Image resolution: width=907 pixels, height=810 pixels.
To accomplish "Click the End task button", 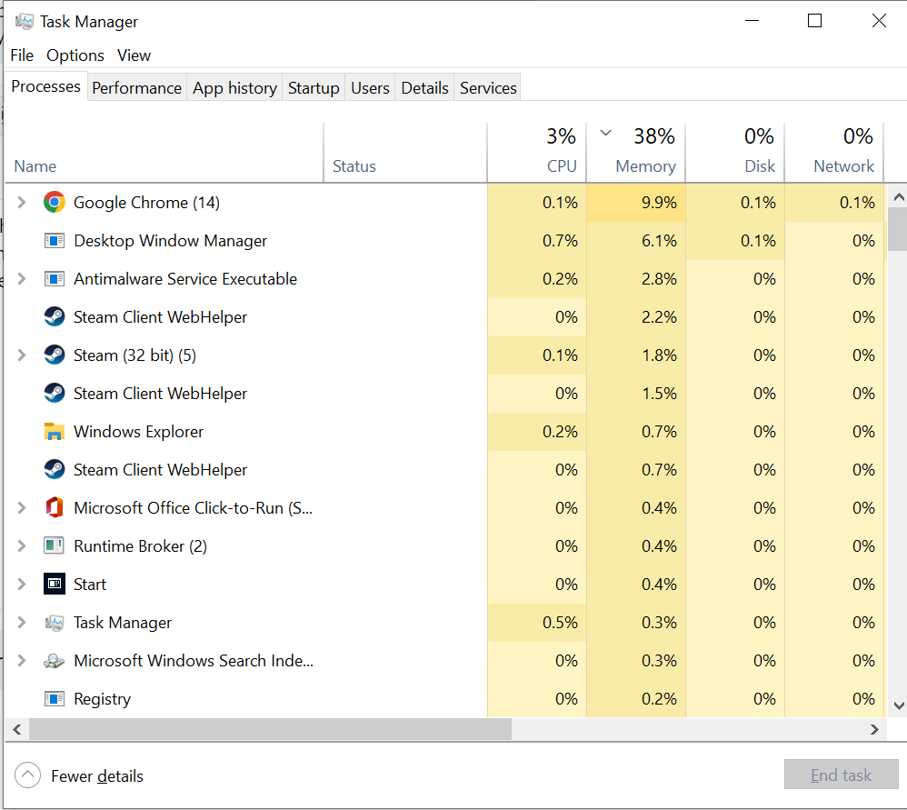I will [841, 775].
